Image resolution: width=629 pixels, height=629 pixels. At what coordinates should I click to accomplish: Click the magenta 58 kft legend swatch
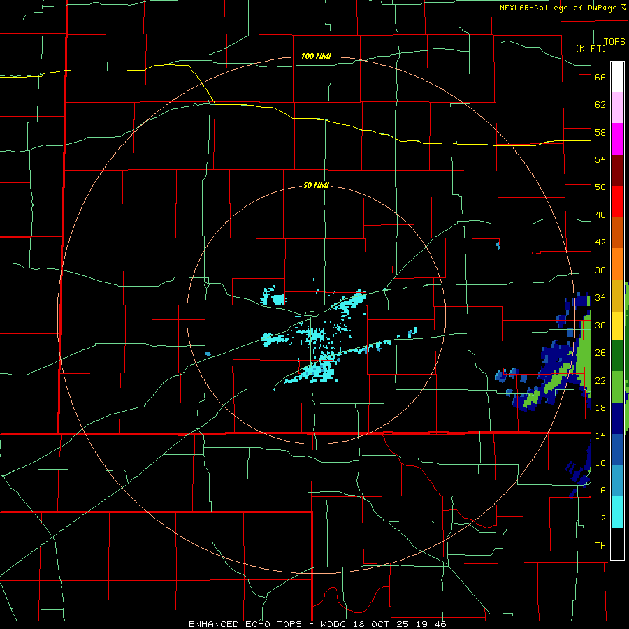617,139
